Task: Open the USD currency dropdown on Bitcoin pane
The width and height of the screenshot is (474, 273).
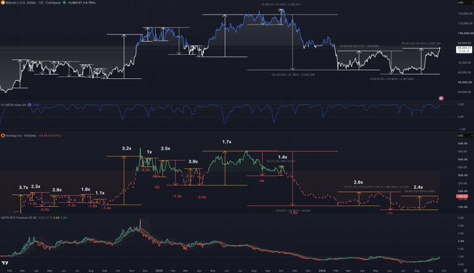Action: tap(464, 2)
